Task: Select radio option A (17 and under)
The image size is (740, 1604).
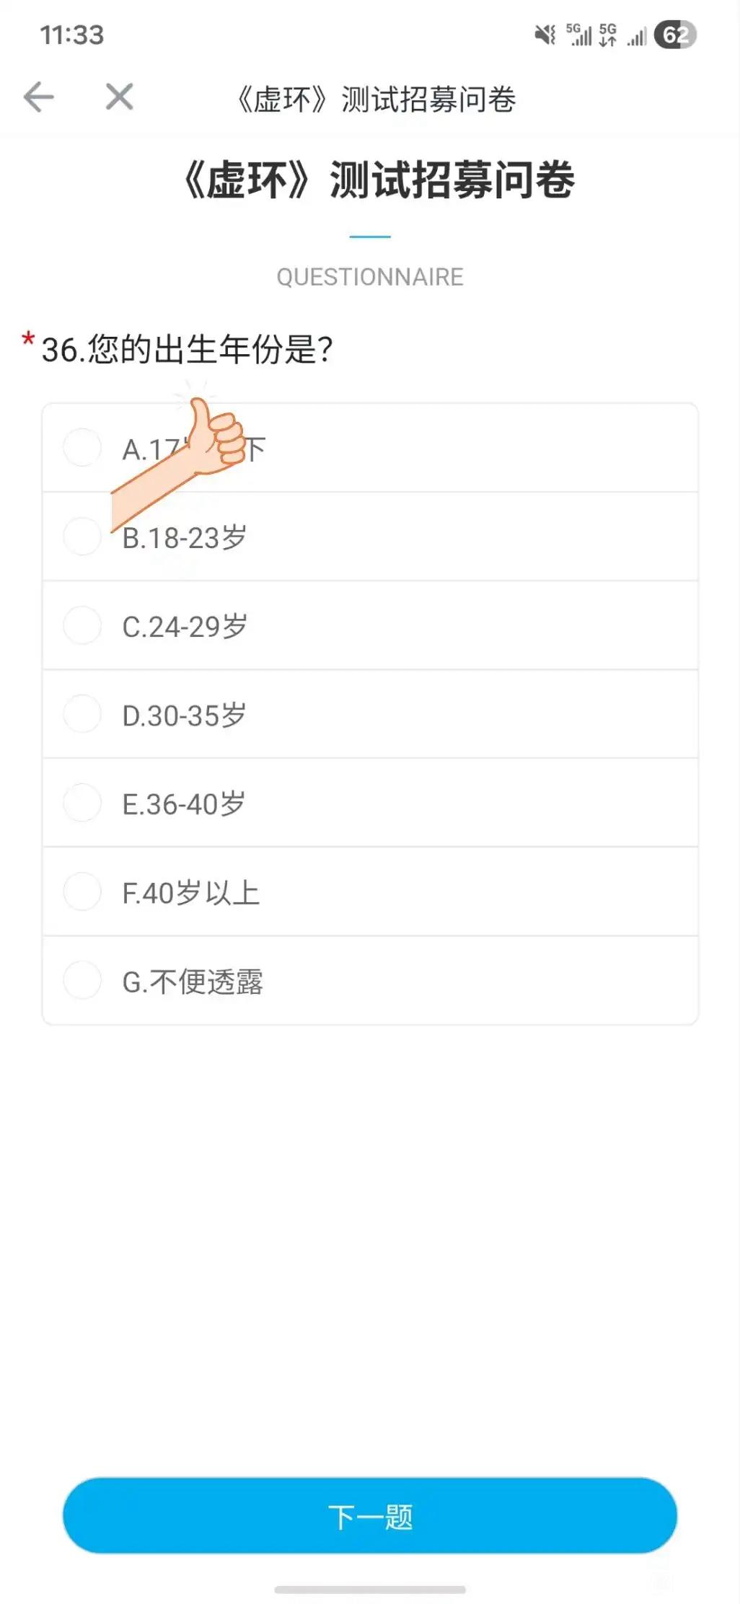Action: tap(82, 448)
